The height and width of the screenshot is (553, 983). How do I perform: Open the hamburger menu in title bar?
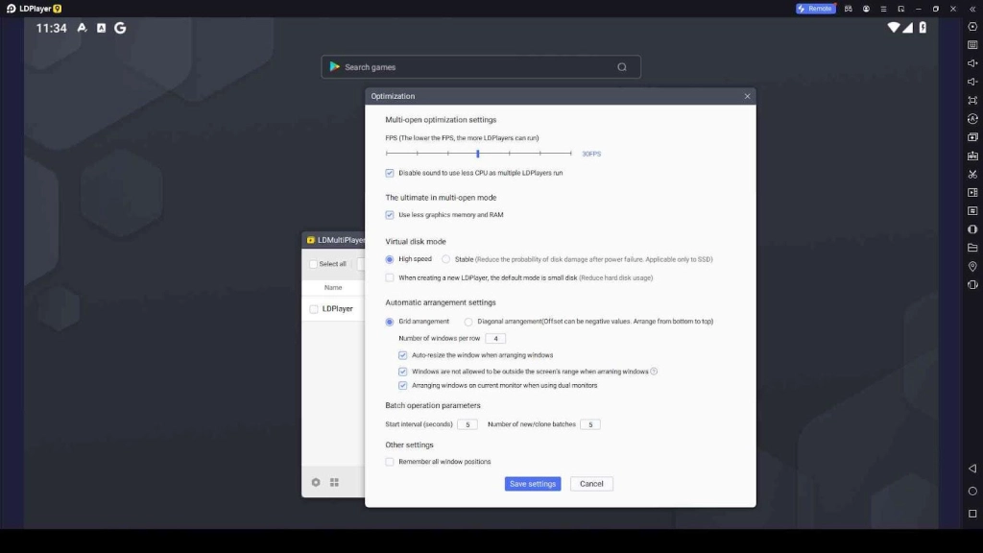tap(883, 9)
